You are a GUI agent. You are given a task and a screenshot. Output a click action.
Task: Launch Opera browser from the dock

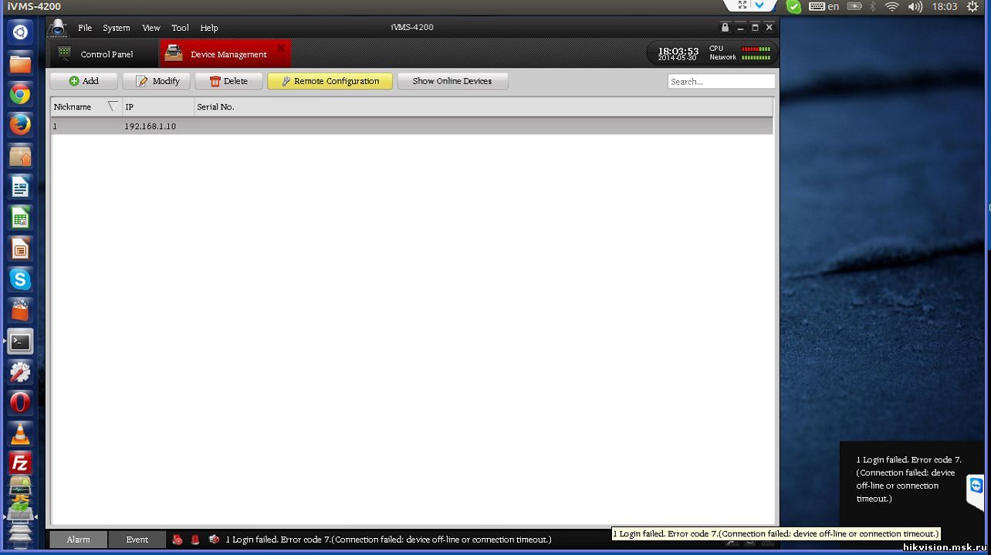coord(20,403)
